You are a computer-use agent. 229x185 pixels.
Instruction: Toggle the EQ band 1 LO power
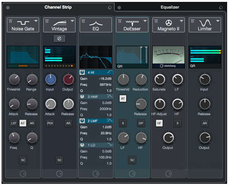(x=82, y=145)
